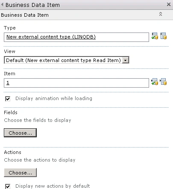The height and width of the screenshot is (189, 173).
Task: Click the Display new actions by default label
Action: [53, 186]
